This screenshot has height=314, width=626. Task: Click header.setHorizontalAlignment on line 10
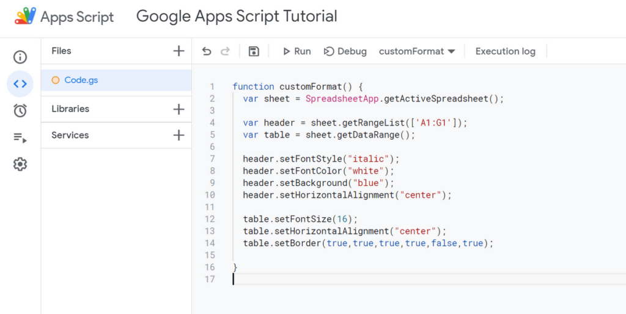coord(319,195)
